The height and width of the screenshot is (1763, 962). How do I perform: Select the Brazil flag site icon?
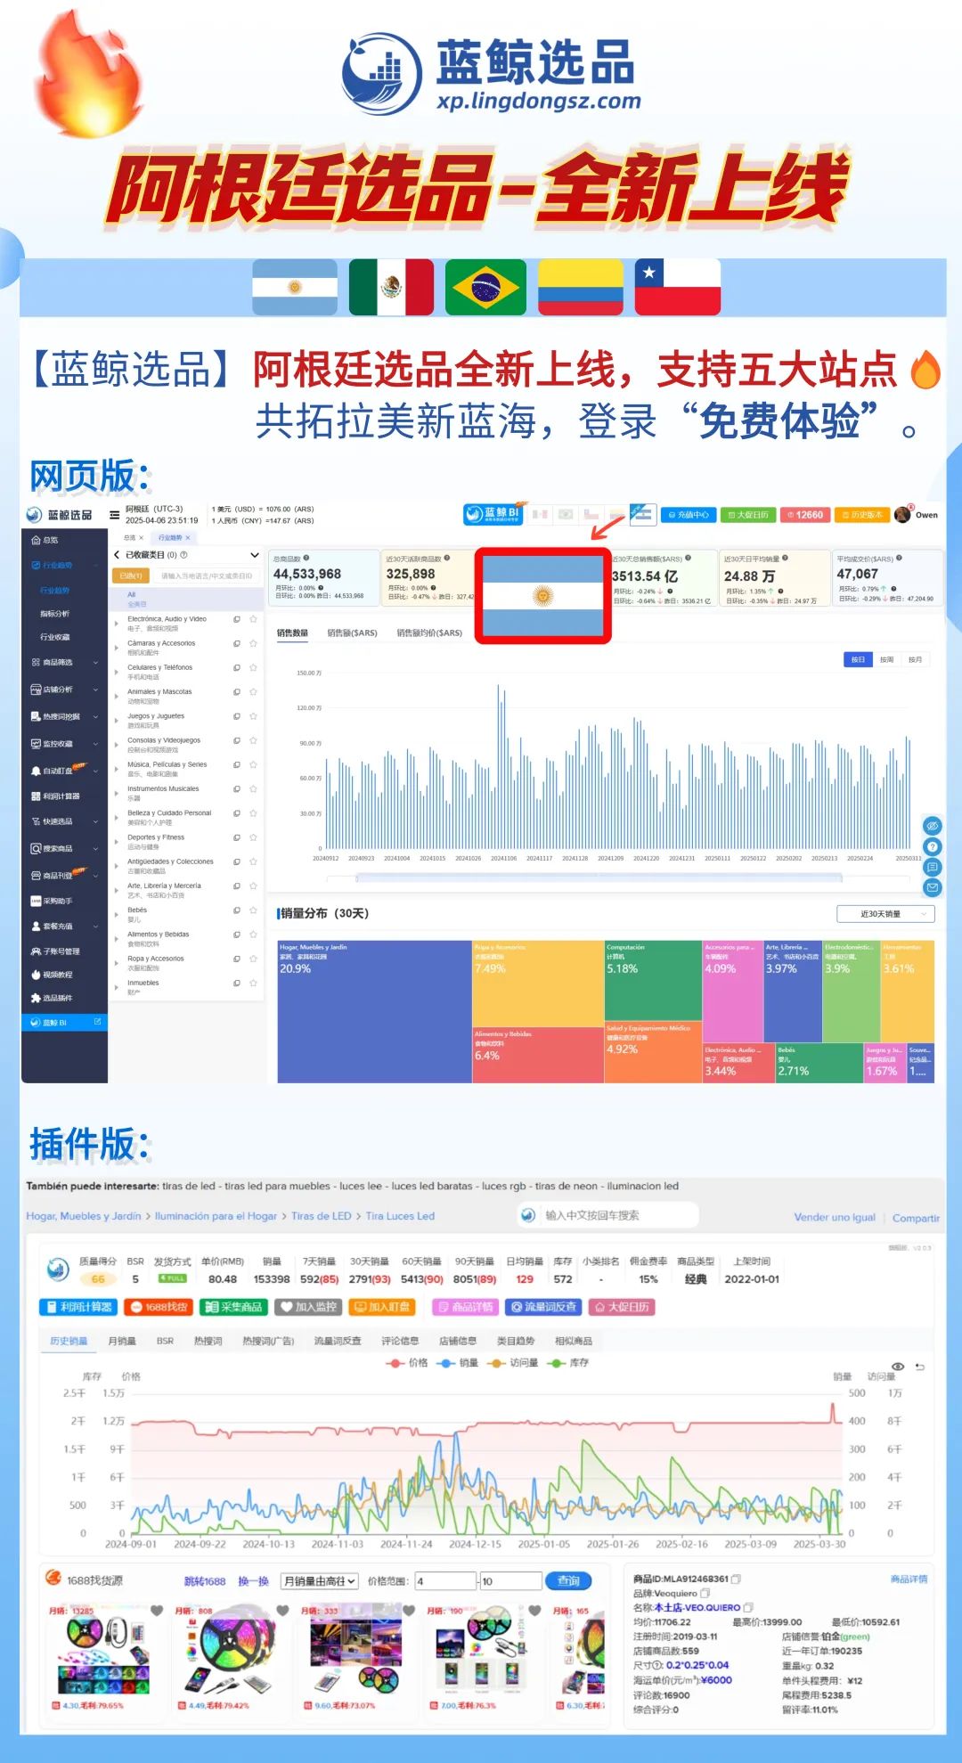(566, 514)
